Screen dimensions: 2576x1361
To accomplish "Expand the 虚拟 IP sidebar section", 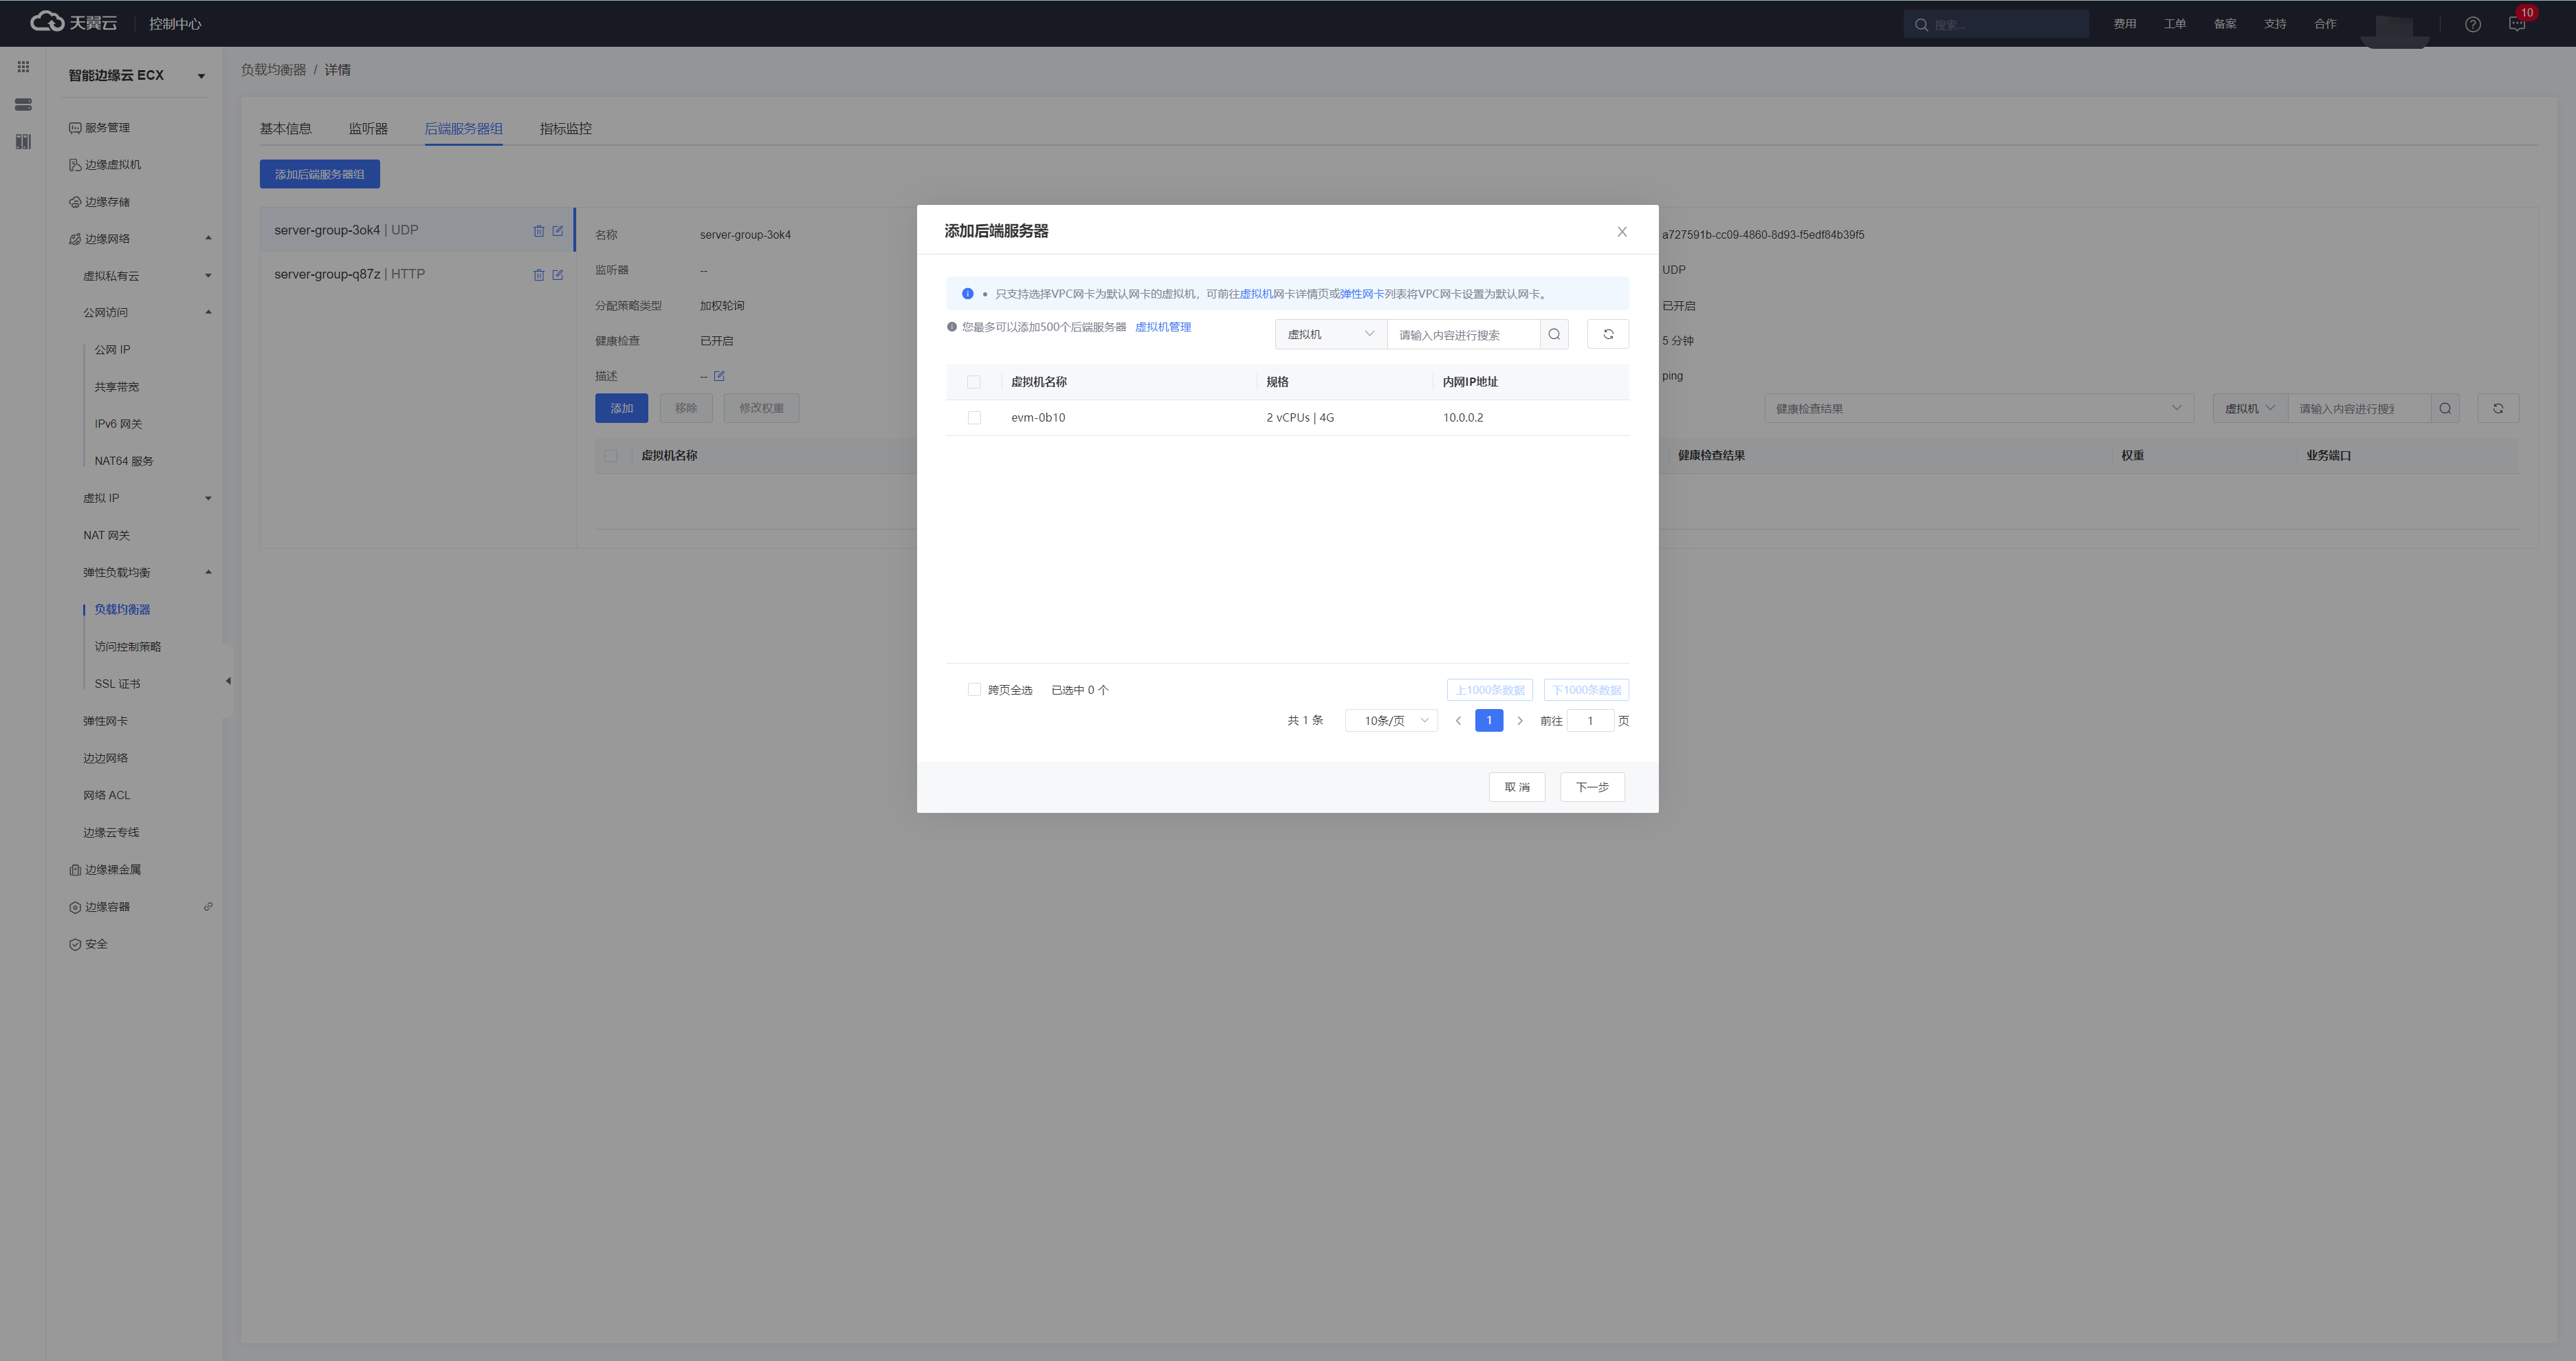I will coord(208,498).
